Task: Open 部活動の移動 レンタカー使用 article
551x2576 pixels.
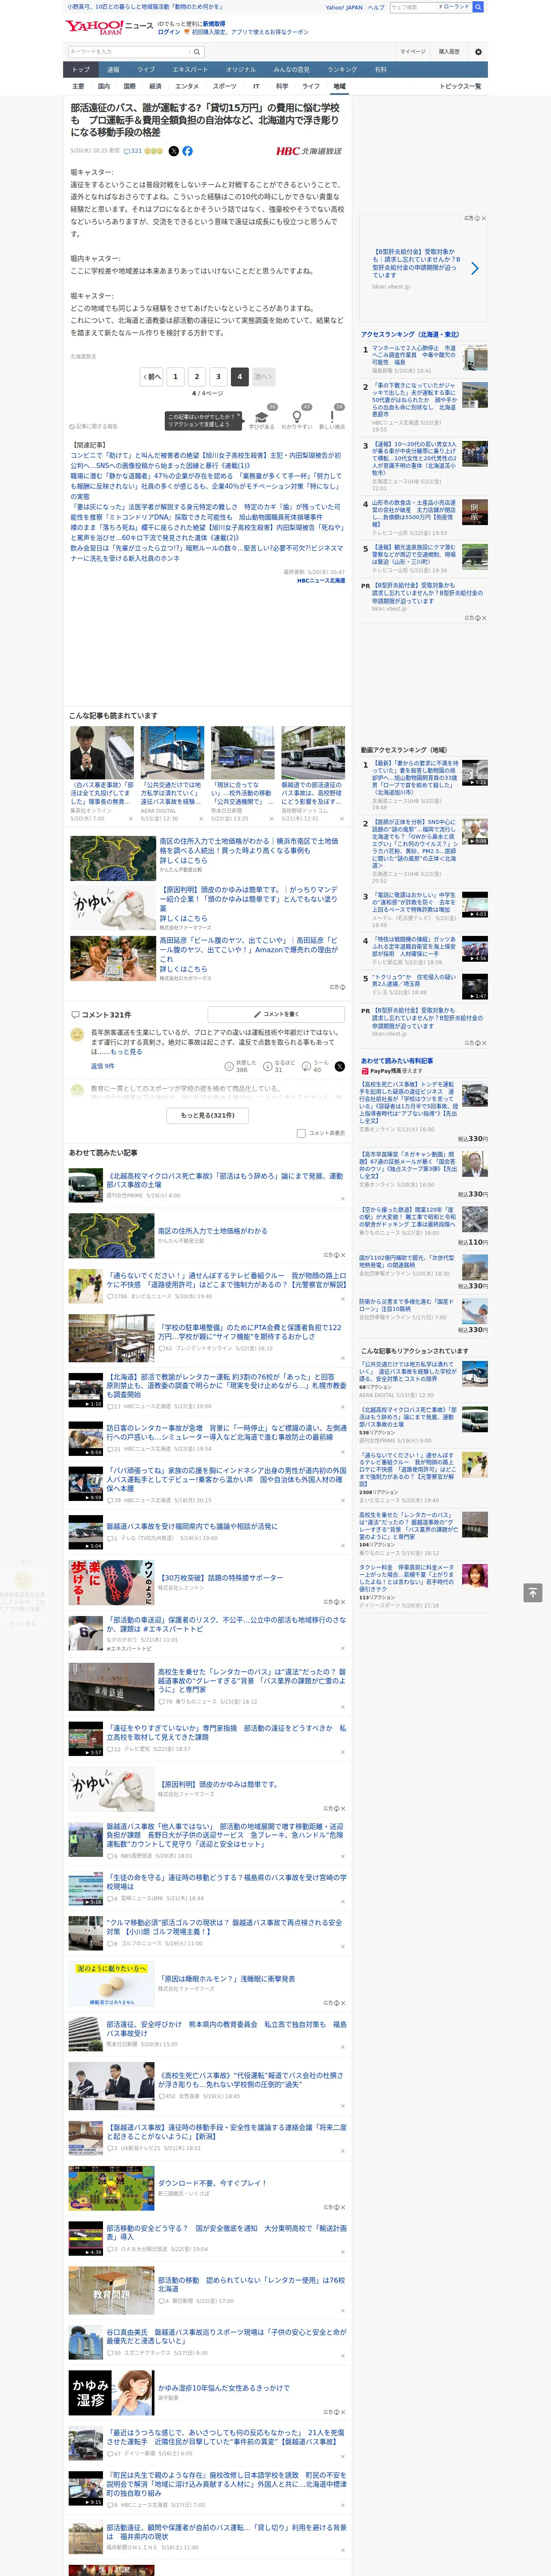Action: click(x=251, y=2285)
